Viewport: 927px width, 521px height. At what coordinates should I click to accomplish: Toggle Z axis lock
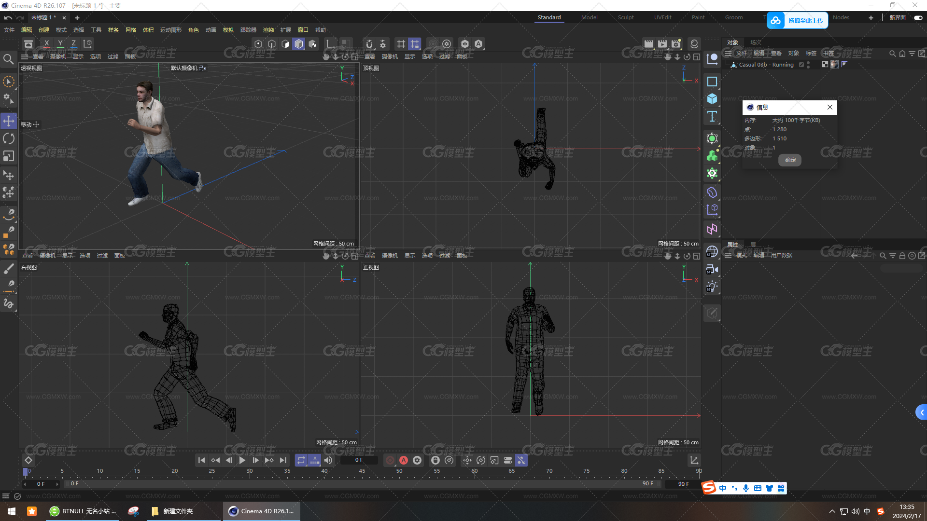coord(73,44)
